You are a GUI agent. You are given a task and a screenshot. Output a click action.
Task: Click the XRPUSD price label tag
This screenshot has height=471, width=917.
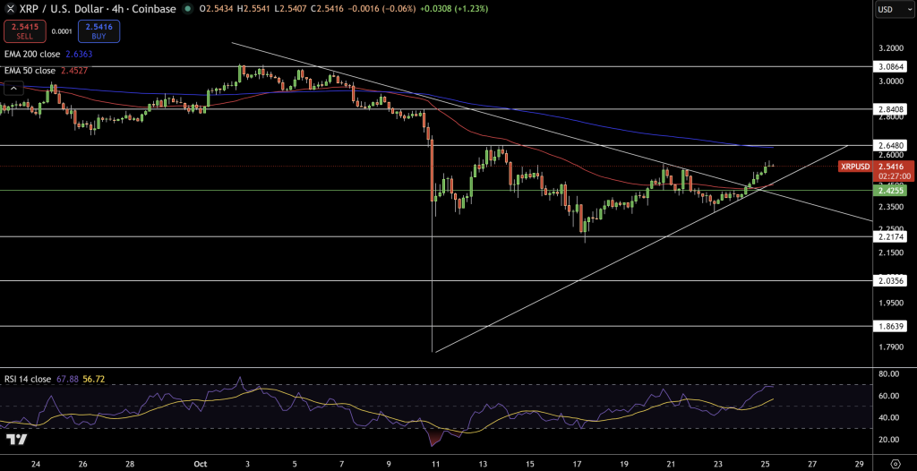click(857, 167)
